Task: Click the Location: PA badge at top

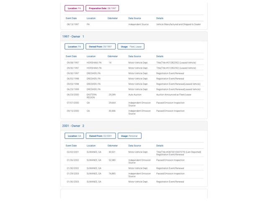Action: tap(74, 8)
